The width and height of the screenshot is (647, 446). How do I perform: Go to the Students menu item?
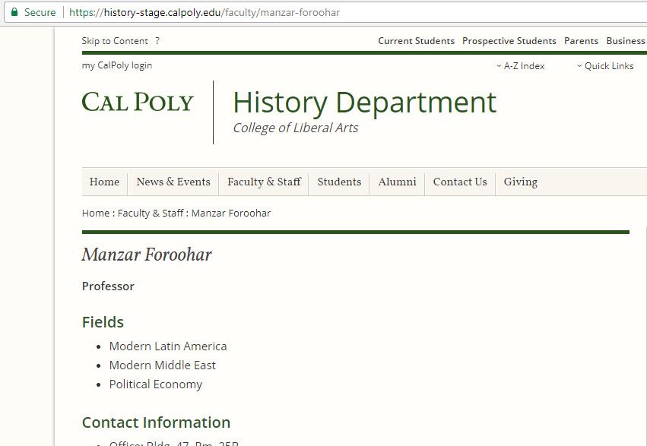pos(339,182)
